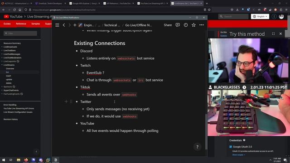The height and width of the screenshot is (163, 290).
Task: Open LiveStreams Overview page
Action: coord(10,68)
